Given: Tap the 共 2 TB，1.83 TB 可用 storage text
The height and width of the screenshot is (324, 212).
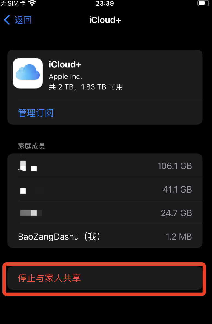Looking at the screenshot, I should pyautogui.click(x=86, y=87).
